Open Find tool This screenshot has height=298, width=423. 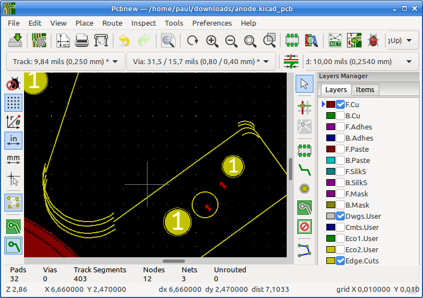pyautogui.click(x=168, y=41)
